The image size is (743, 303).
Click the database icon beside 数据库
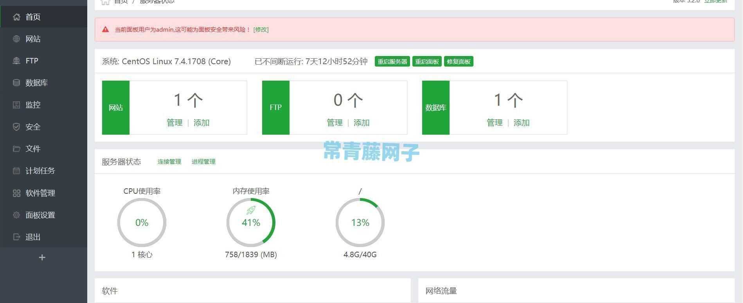[16, 83]
